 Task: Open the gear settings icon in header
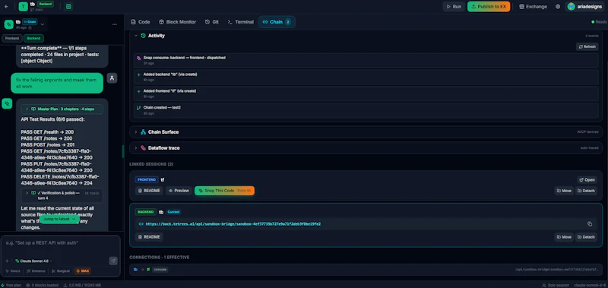[x=558, y=7]
